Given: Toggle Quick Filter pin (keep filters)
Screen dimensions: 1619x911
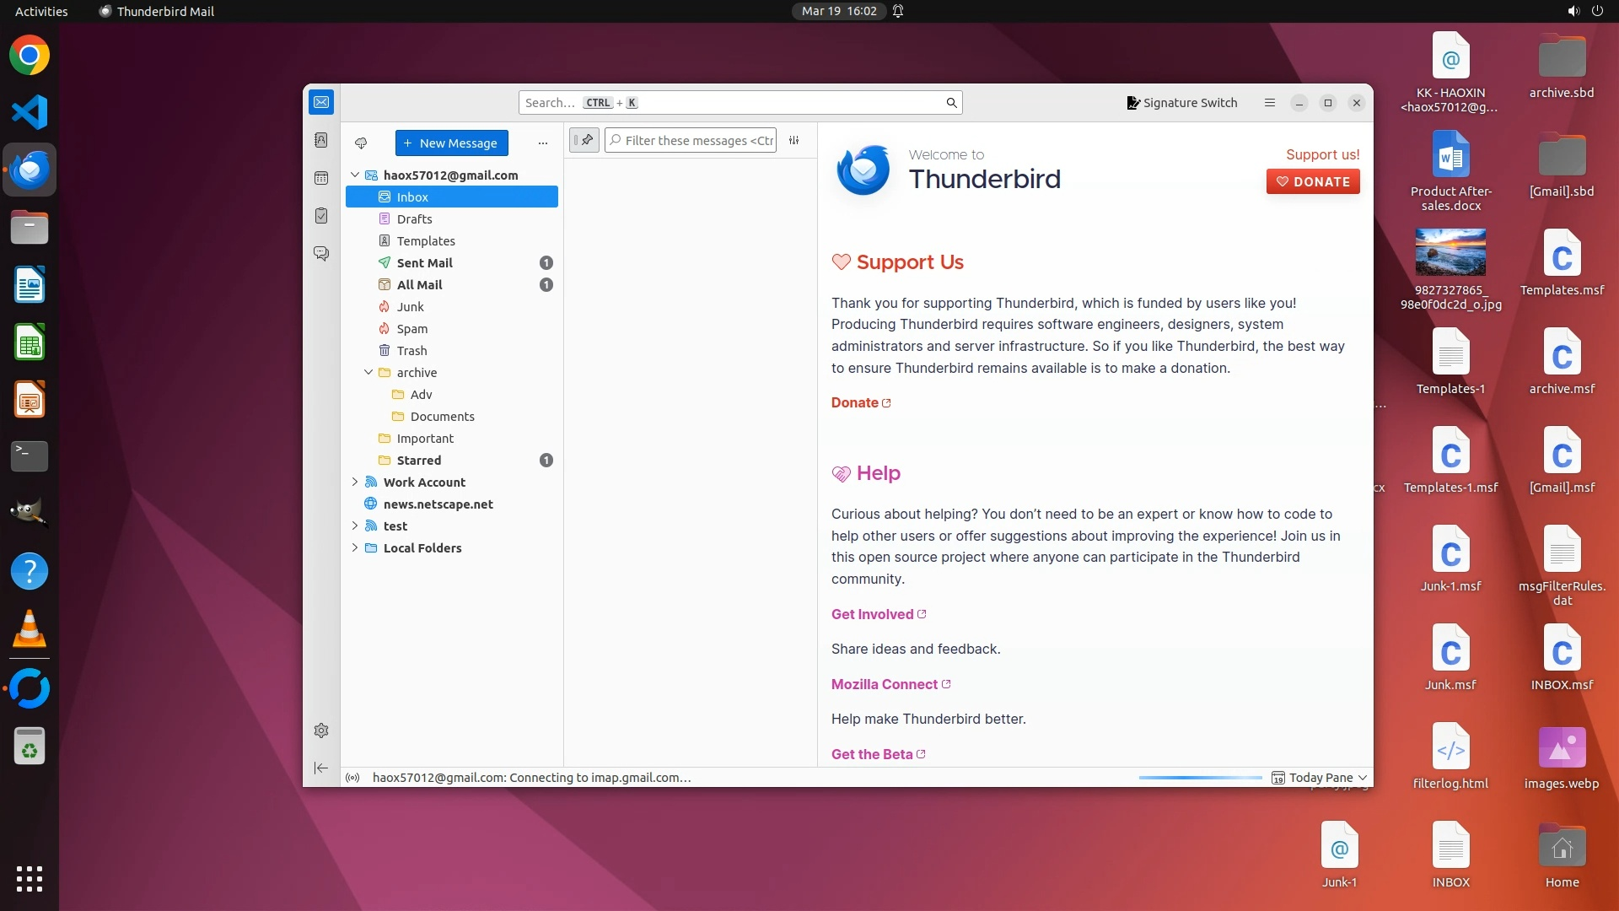Looking at the screenshot, I should (584, 140).
